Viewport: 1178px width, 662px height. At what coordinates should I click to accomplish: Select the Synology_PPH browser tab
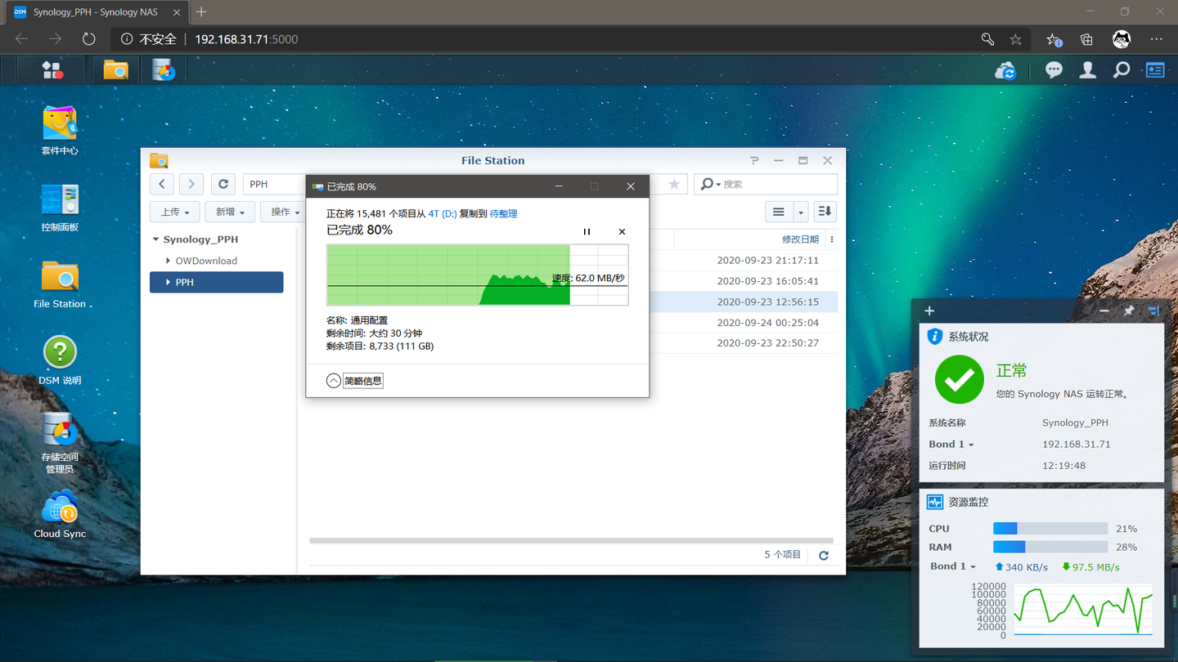[96, 12]
